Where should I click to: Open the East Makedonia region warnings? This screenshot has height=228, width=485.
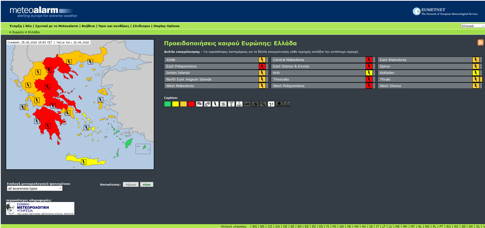[430, 60]
